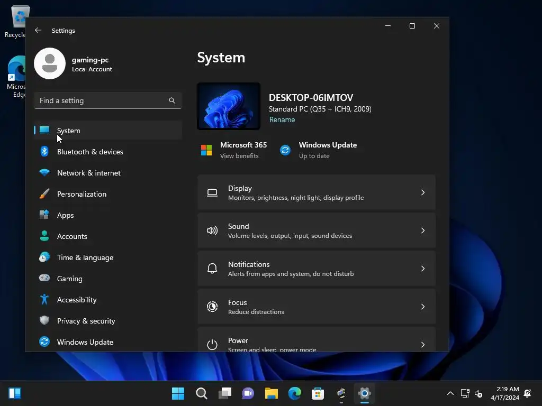The width and height of the screenshot is (542, 406).
Task: Open Windows Update Up to date status
Action: pyautogui.click(x=314, y=156)
